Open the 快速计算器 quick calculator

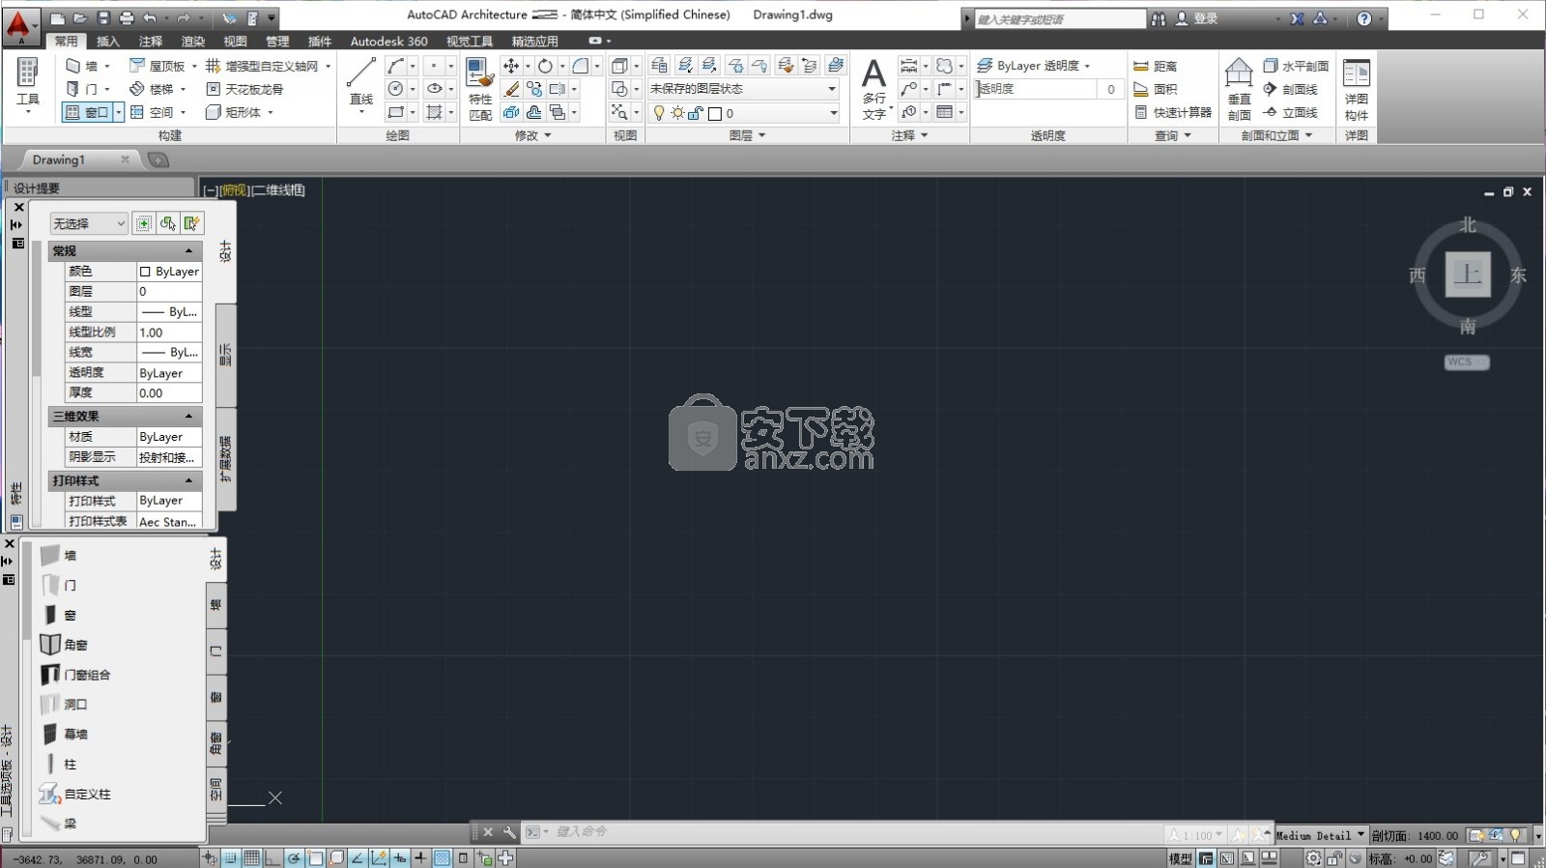pyautogui.click(x=1172, y=112)
